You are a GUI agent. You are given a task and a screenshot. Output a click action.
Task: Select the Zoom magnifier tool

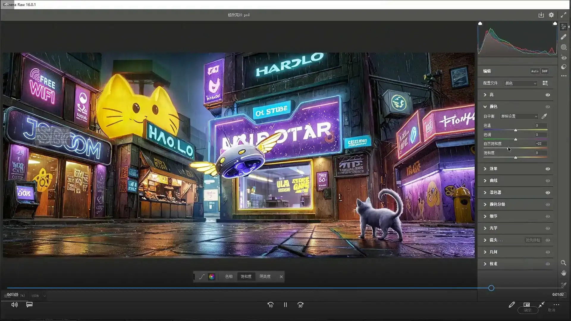(x=563, y=263)
